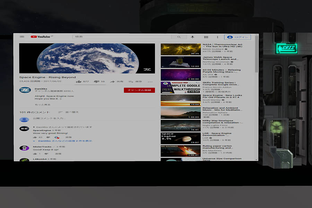Open the DaniXks channel name link
Viewport: 312px width, 208px height.
coord(41,89)
